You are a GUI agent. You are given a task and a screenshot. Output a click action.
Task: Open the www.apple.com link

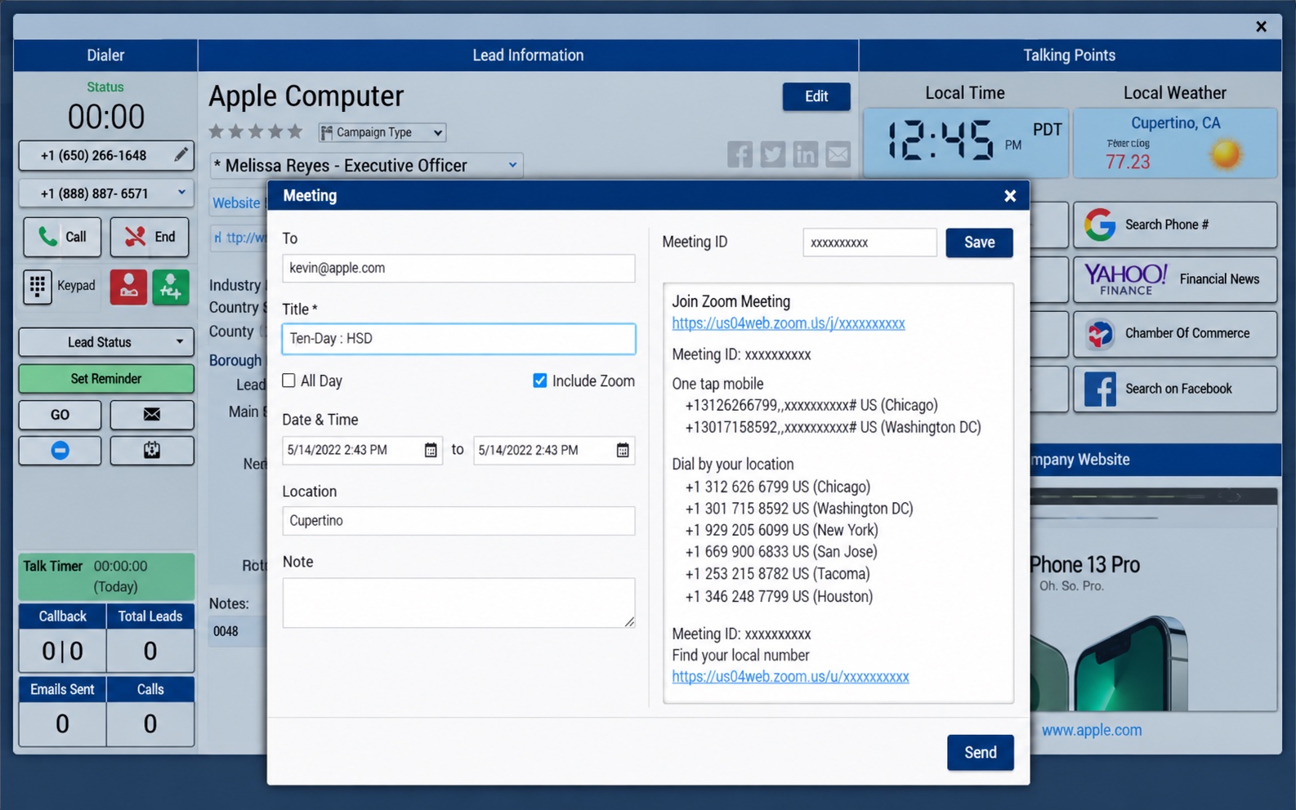pyautogui.click(x=1092, y=730)
